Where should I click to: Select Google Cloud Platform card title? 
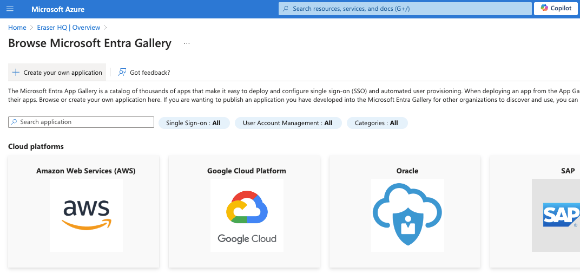(246, 171)
